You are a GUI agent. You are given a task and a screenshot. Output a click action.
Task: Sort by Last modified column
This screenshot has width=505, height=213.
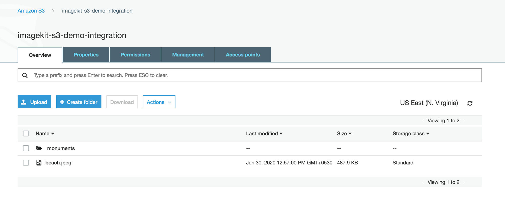tap(264, 133)
